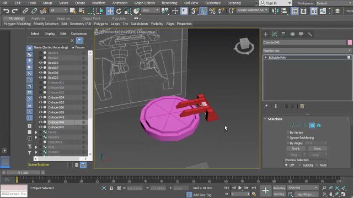Activate Rectangular Selection Region tool
The image size is (353, 198).
coord(90,11)
